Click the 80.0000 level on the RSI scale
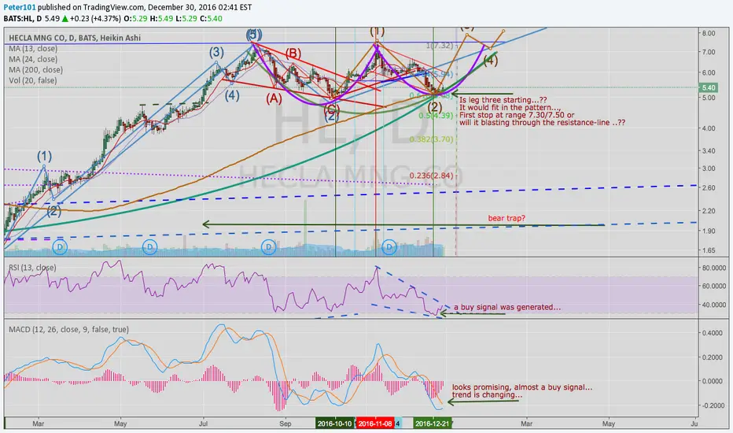Image resolution: width=733 pixels, height=433 pixels. coord(713,268)
